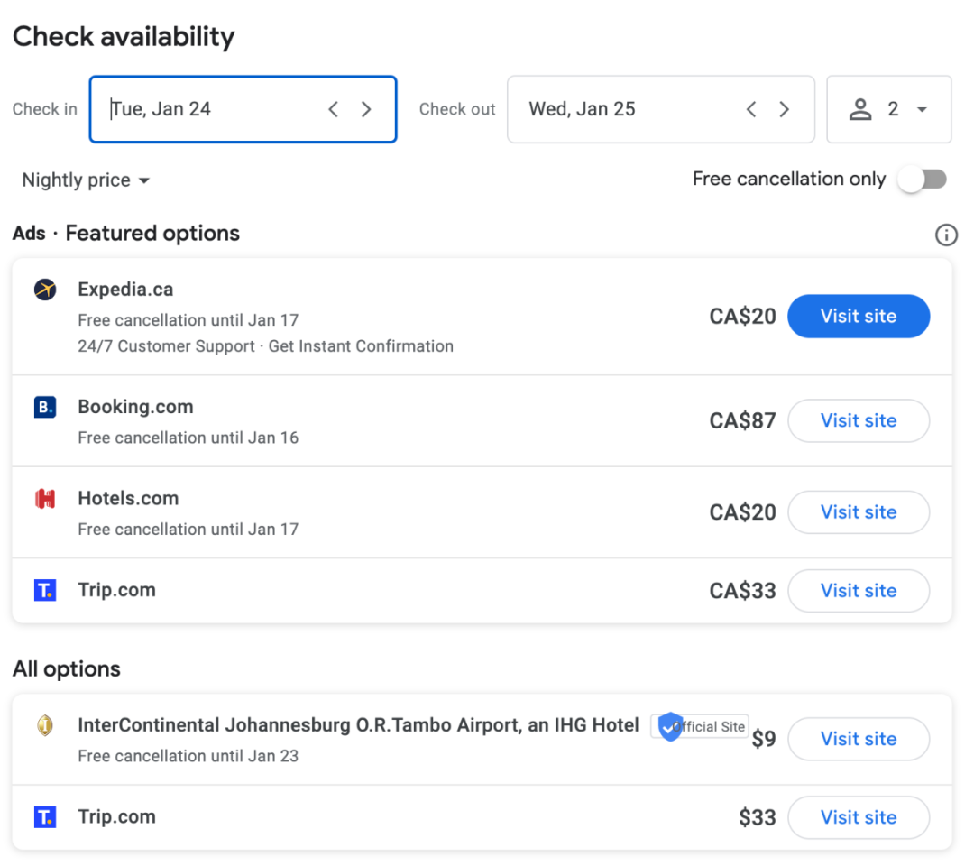Click the Check in date field

tap(207, 109)
